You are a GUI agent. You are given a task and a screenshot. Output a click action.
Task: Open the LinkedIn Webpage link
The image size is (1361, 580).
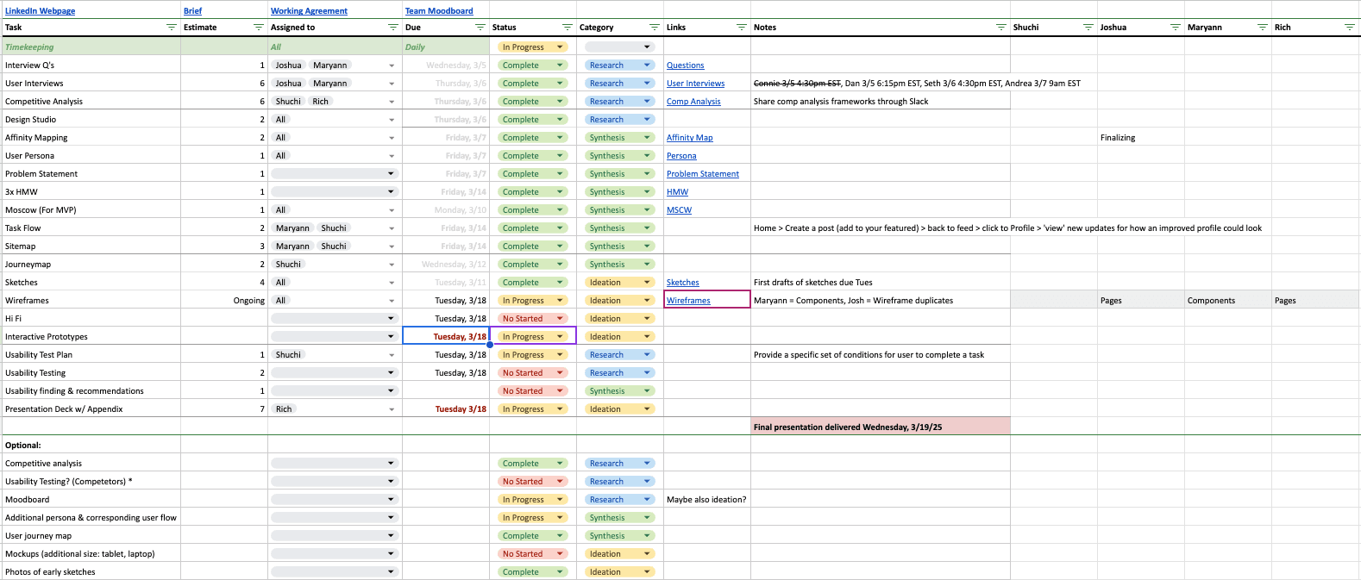[40, 11]
